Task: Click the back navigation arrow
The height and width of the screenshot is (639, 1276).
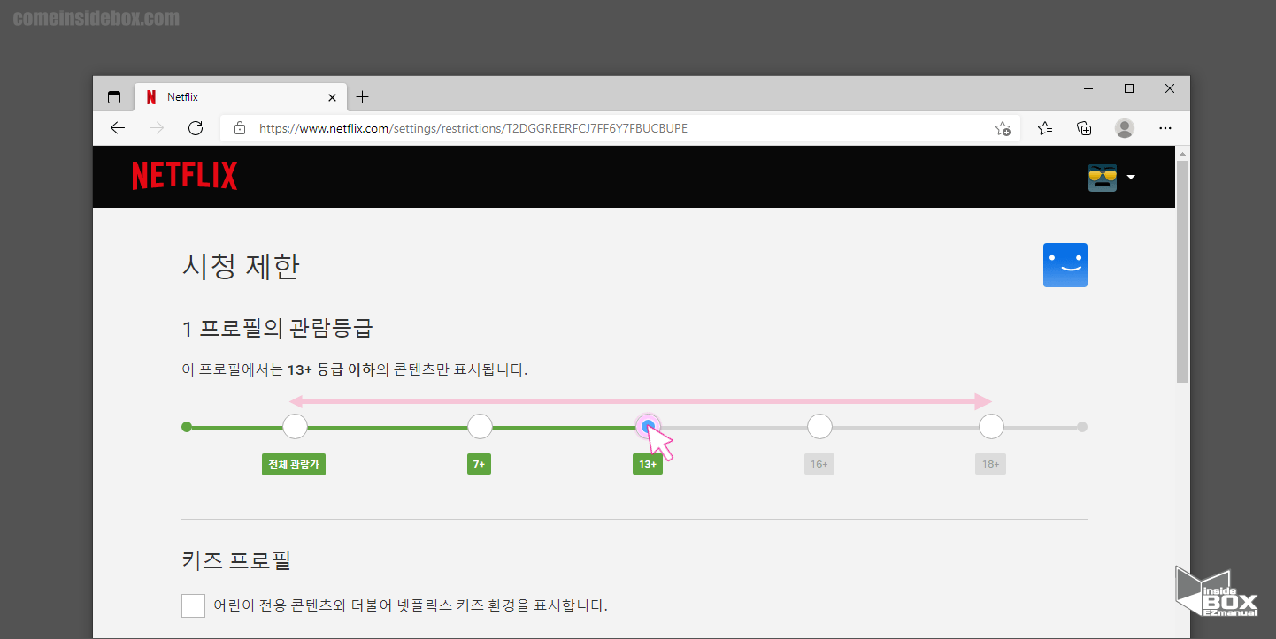Action: [x=118, y=128]
